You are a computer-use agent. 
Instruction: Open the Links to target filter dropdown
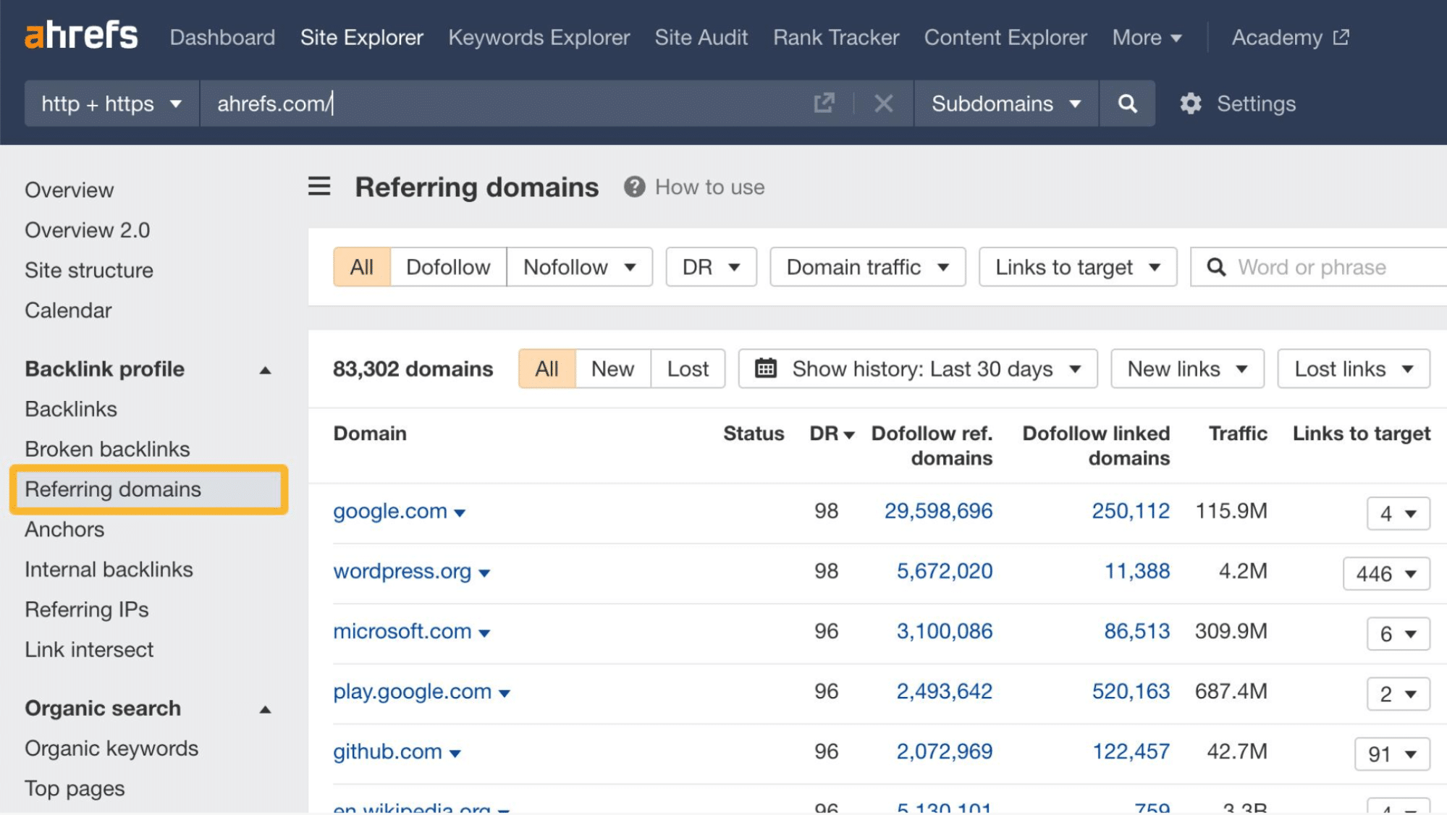click(1078, 267)
